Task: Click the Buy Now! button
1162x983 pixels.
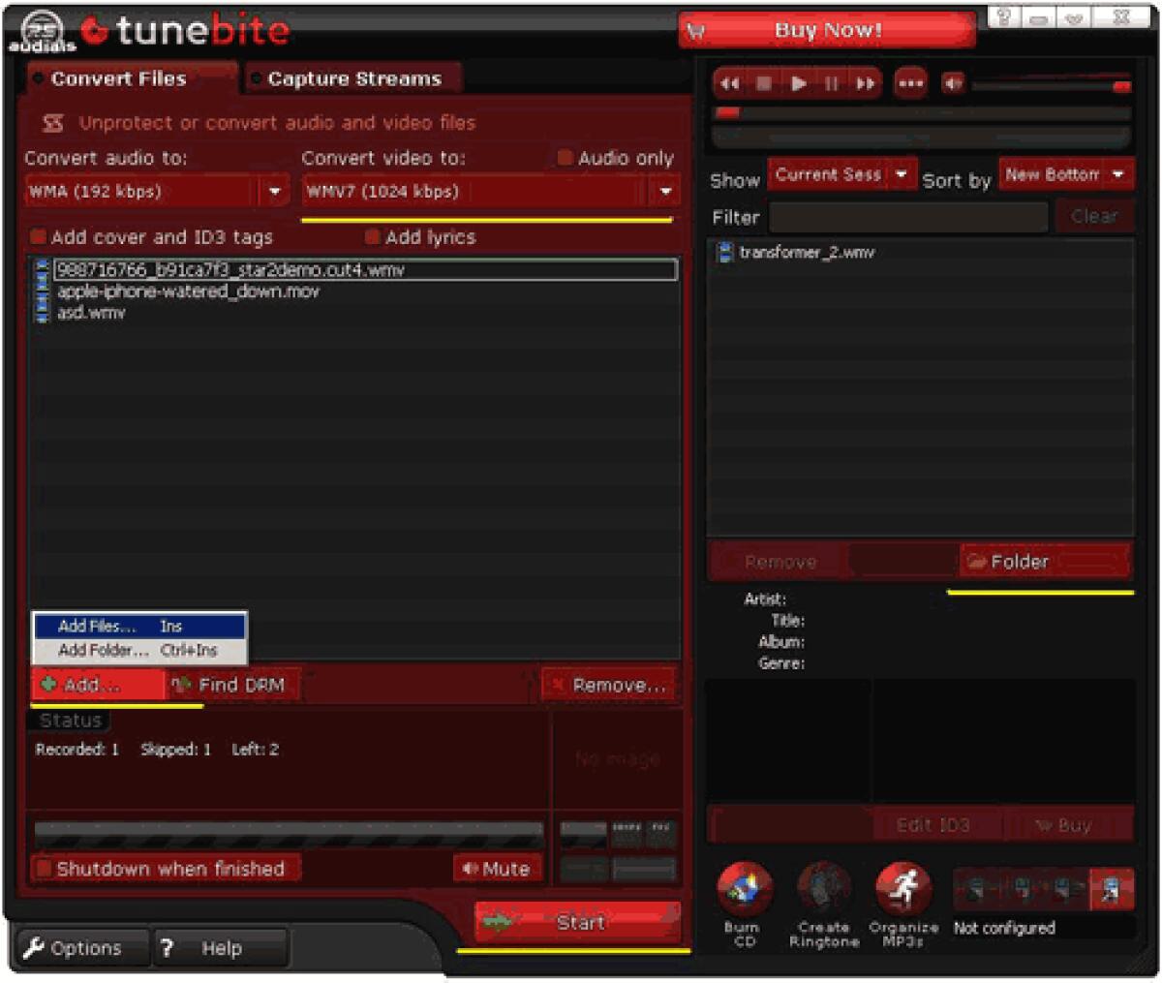Action: 827,30
